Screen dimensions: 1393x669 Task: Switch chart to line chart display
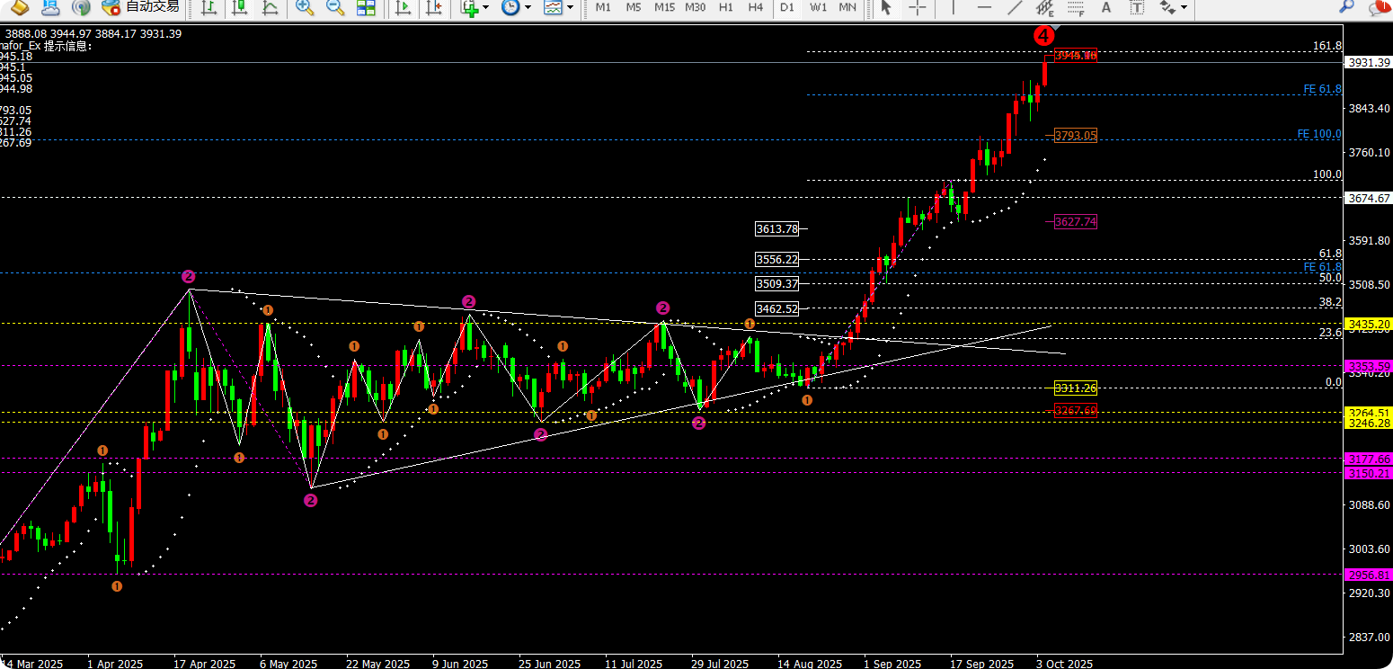point(270,7)
